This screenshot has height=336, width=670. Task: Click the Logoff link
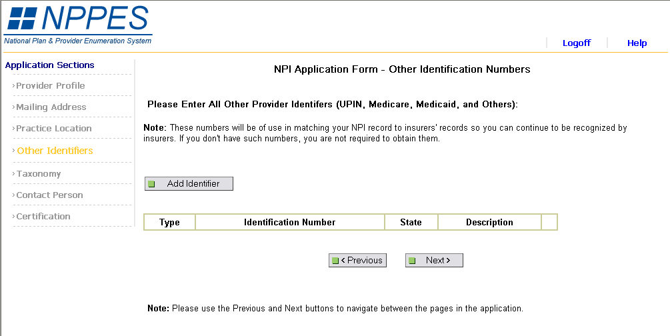pos(577,43)
